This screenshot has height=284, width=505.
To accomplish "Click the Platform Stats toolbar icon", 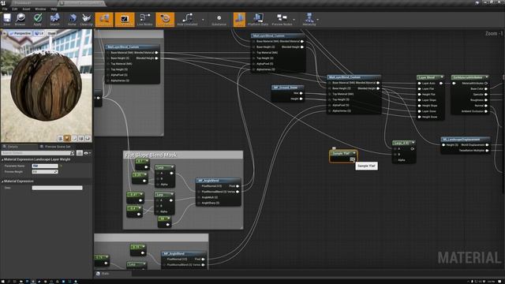I will click(x=258, y=19).
